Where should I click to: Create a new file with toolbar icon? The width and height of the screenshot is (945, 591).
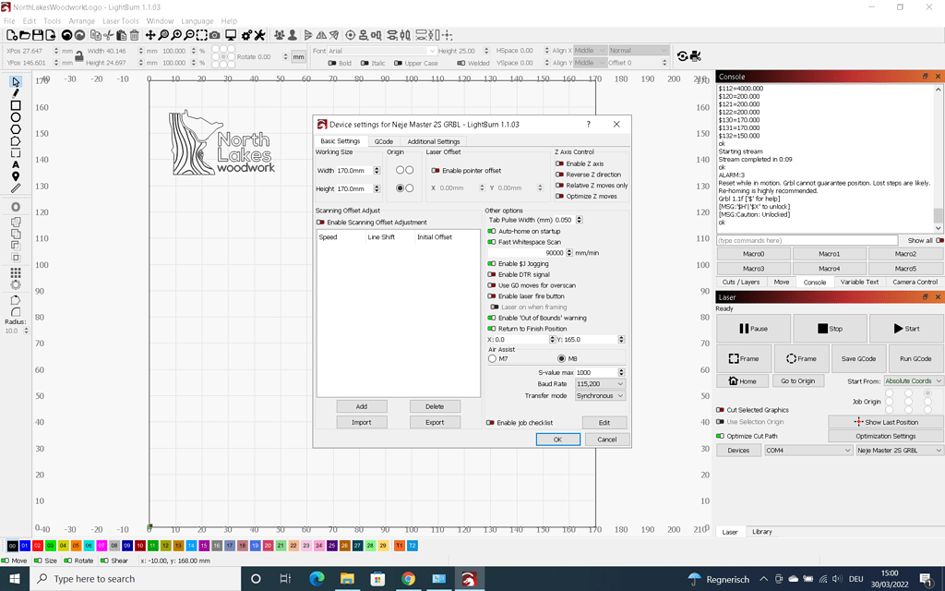click(x=11, y=36)
